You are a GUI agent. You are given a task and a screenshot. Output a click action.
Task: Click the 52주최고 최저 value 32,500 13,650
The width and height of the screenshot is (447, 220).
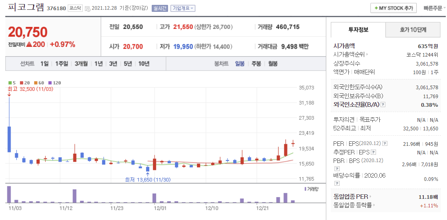point(421,128)
